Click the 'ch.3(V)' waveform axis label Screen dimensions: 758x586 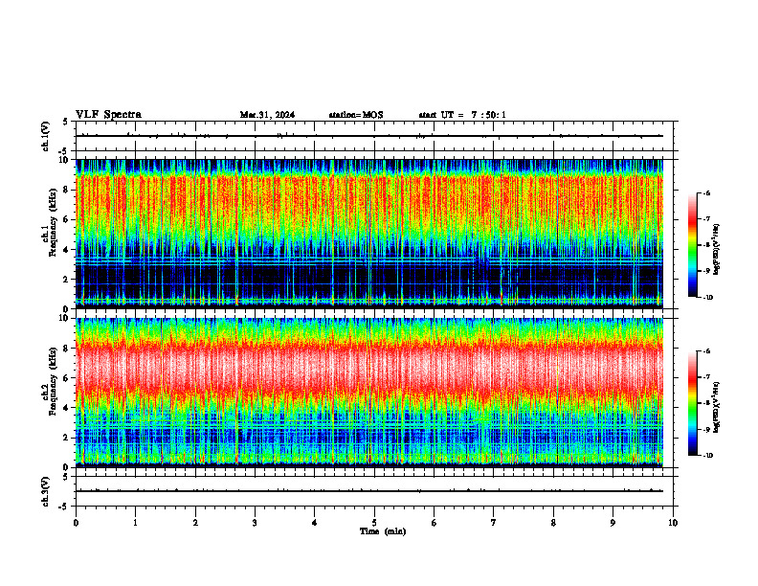46,491
